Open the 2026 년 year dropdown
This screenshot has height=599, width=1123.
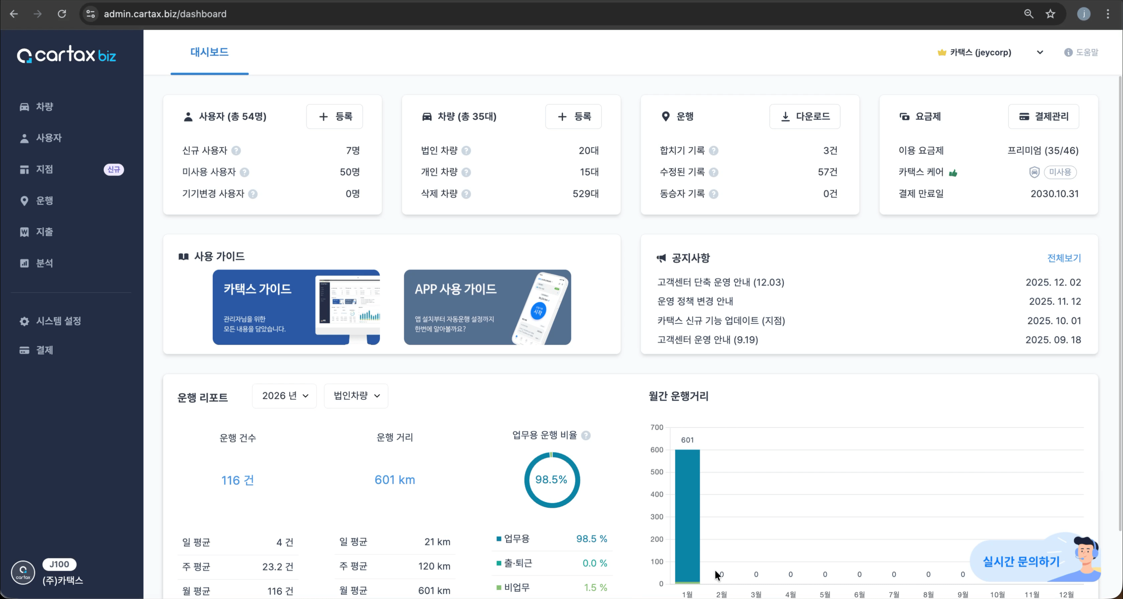tap(284, 396)
